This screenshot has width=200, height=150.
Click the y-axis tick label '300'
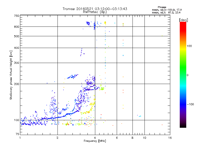16,63
